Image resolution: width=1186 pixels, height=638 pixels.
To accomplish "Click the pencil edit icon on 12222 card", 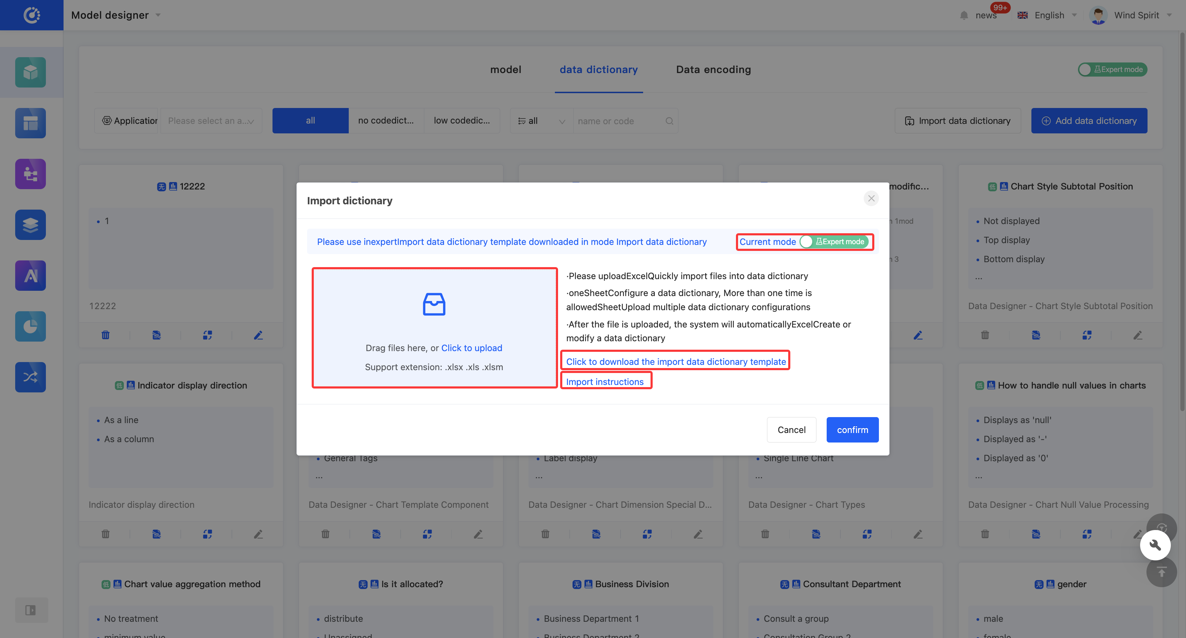I will pyautogui.click(x=258, y=335).
